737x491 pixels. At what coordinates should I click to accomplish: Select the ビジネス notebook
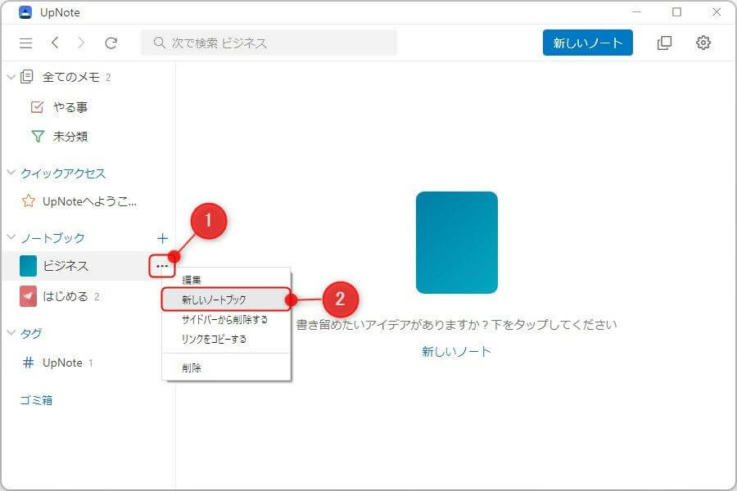coord(66,266)
